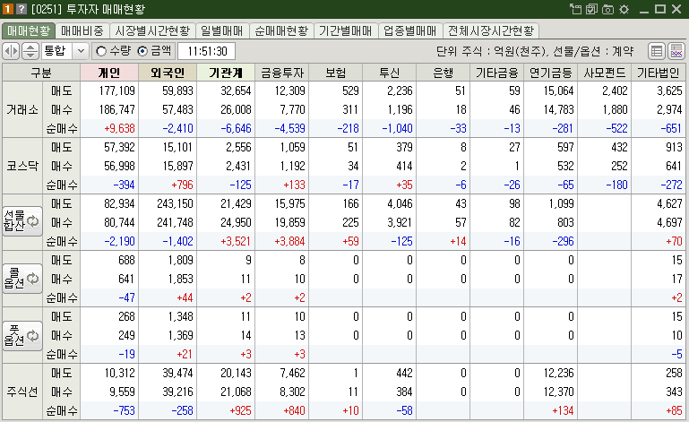Screen dimensions: 689x422
Task: Click the 보험 column header
Action: (336, 73)
